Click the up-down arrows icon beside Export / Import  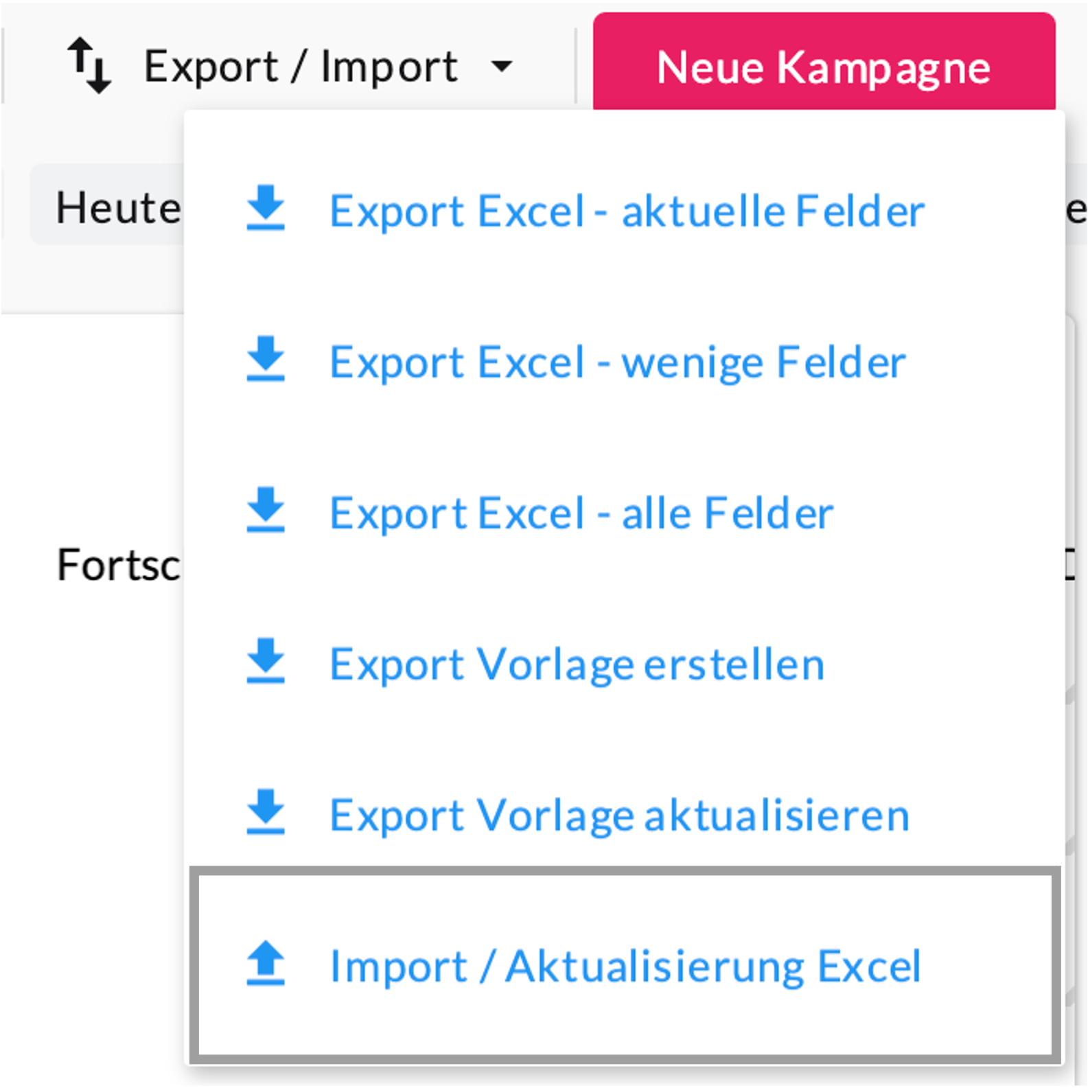click(89, 66)
